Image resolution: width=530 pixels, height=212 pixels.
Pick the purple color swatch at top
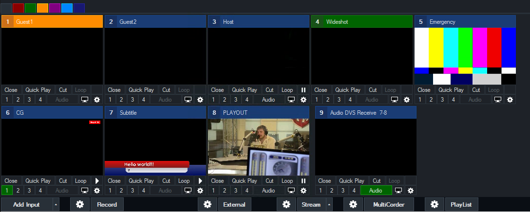55,8
